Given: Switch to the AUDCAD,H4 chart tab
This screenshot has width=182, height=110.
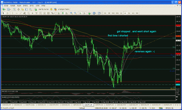Looking at the screenshot, I should (133, 105).
